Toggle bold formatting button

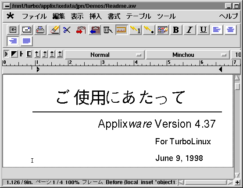(176, 30)
